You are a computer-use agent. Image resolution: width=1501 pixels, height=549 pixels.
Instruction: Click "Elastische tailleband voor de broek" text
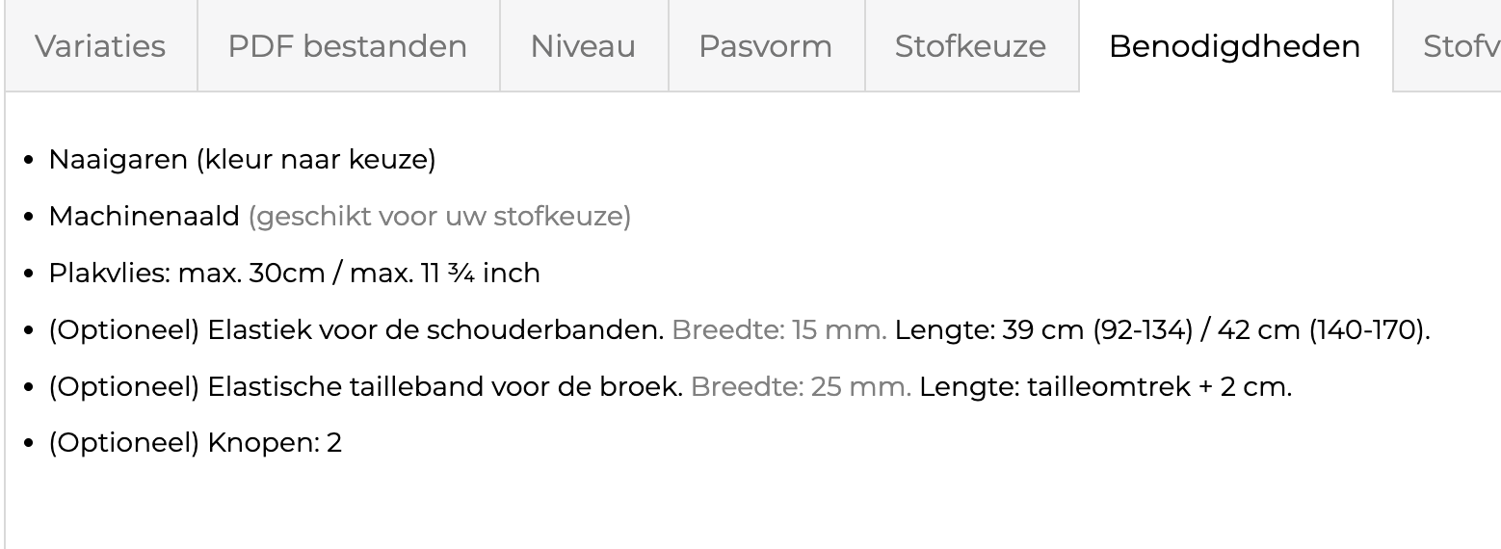(445, 386)
